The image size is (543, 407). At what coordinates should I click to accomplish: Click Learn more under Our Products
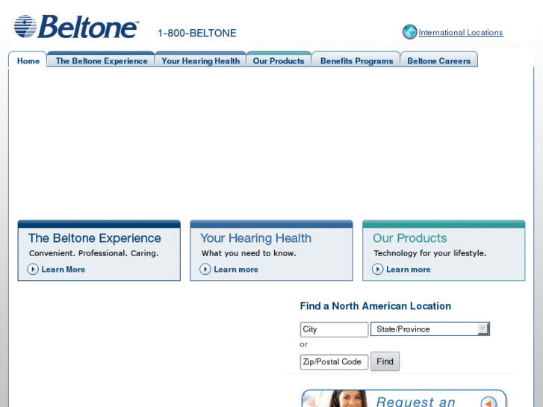pyautogui.click(x=409, y=270)
